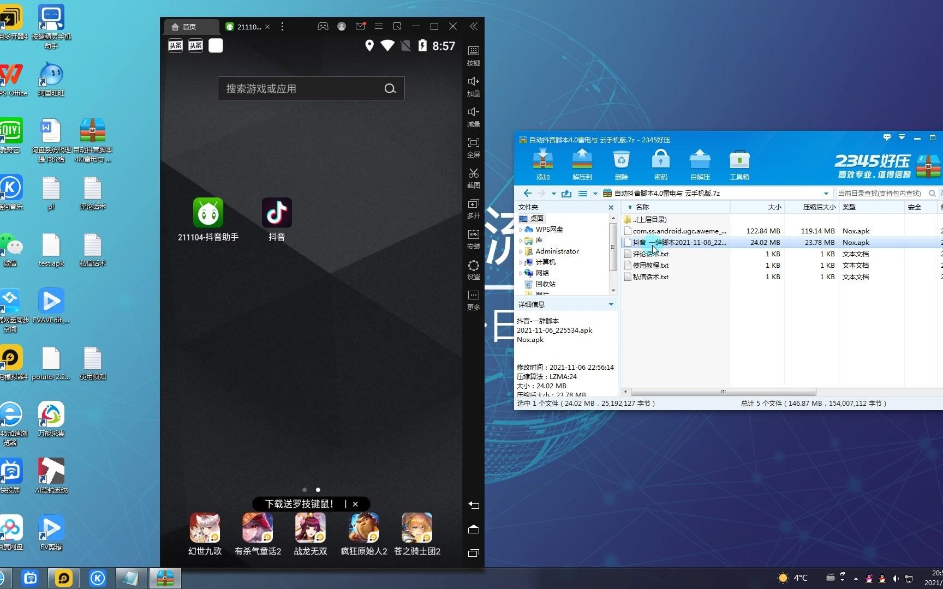Open the account avatar icon in emulator title bar
Image resolution: width=943 pixels, height=589 pixels.
click(342, 26)
